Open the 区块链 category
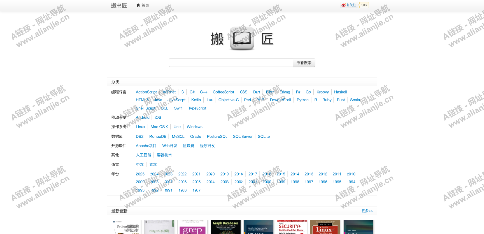484x234 pixels. coord(189,146)
